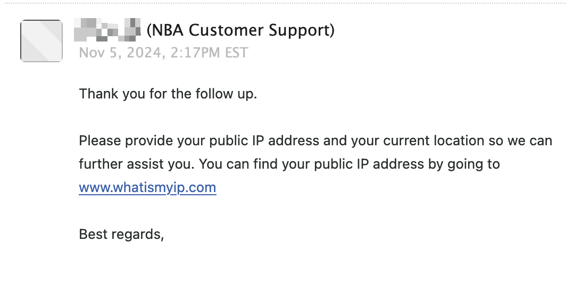Click the Nov 5, 2024 timestamp
This screenshot has width=582, height=282.
click(163, 53)
